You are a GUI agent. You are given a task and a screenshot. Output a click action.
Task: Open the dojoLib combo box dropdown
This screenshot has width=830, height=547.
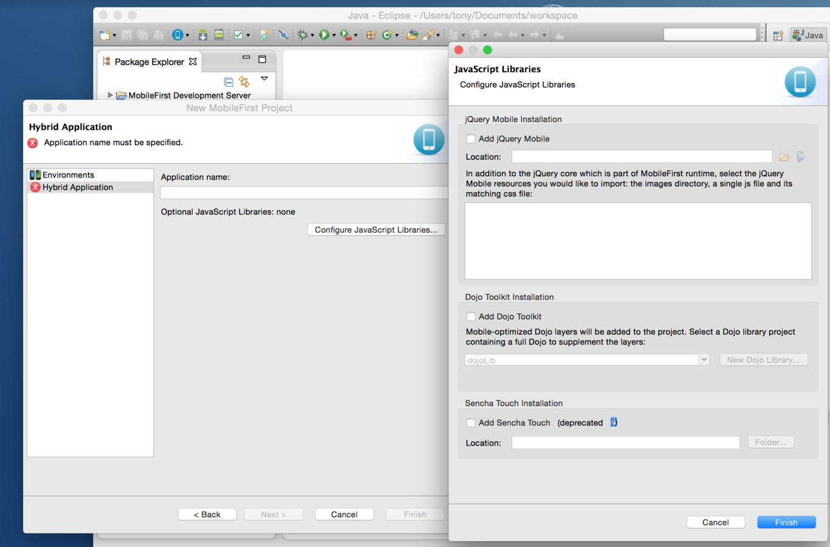704,360
